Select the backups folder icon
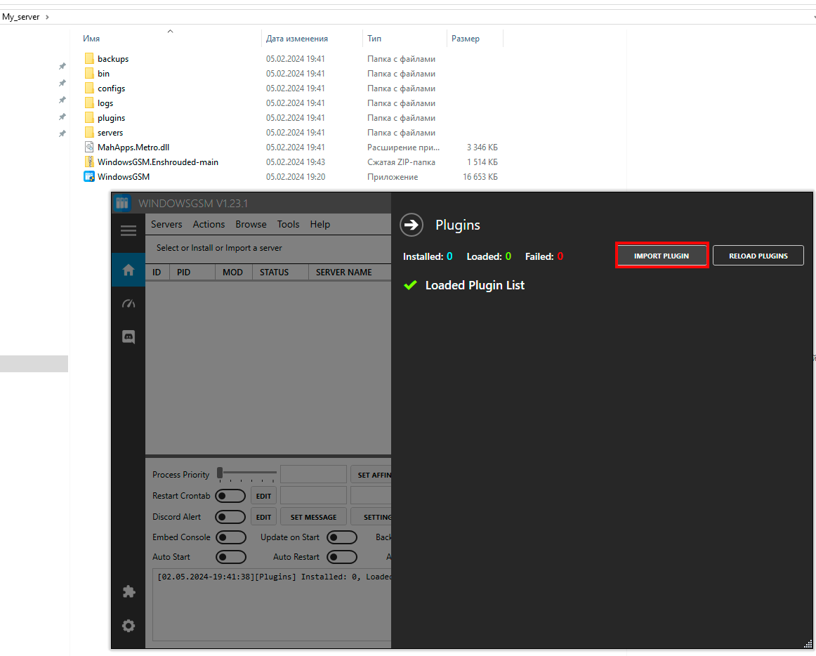 point(89,58)
